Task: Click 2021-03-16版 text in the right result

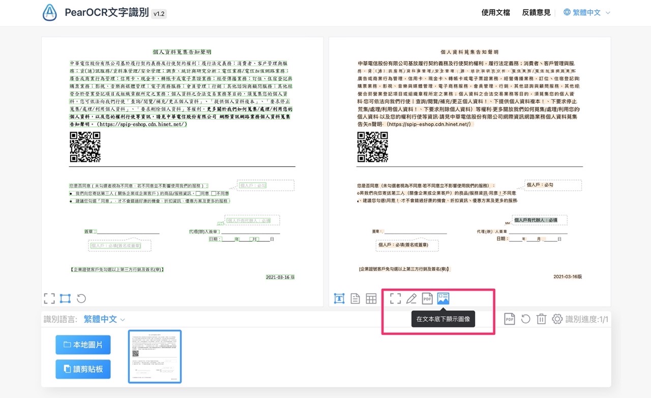Action: click(568, 276)
